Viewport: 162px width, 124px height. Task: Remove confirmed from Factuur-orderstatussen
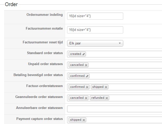click(x=87, y=87)
